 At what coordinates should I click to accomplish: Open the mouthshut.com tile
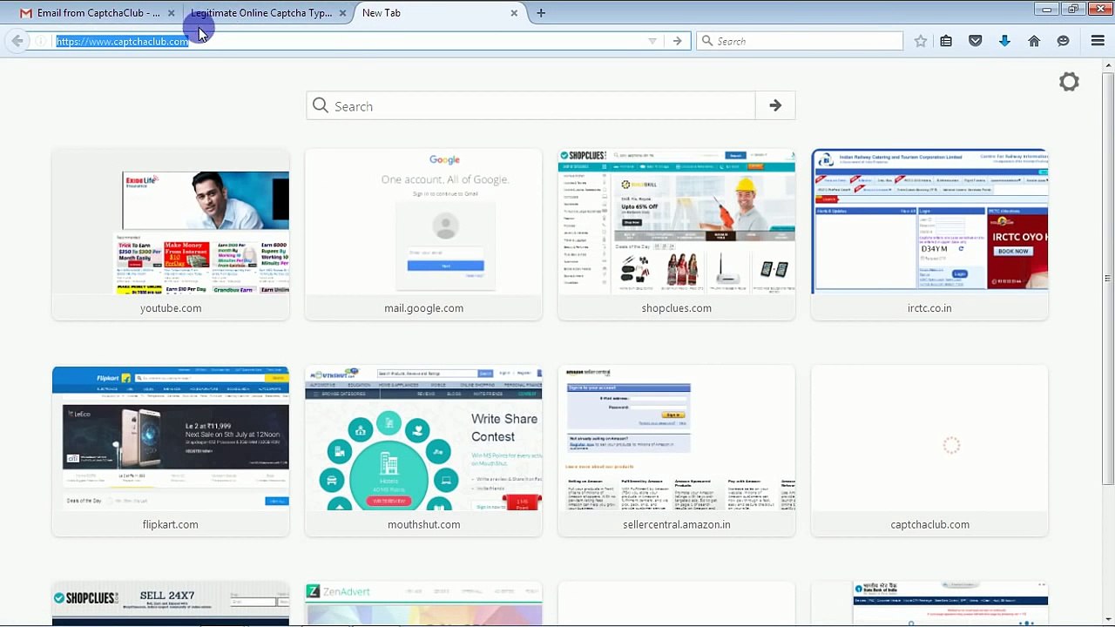[423, 451]
